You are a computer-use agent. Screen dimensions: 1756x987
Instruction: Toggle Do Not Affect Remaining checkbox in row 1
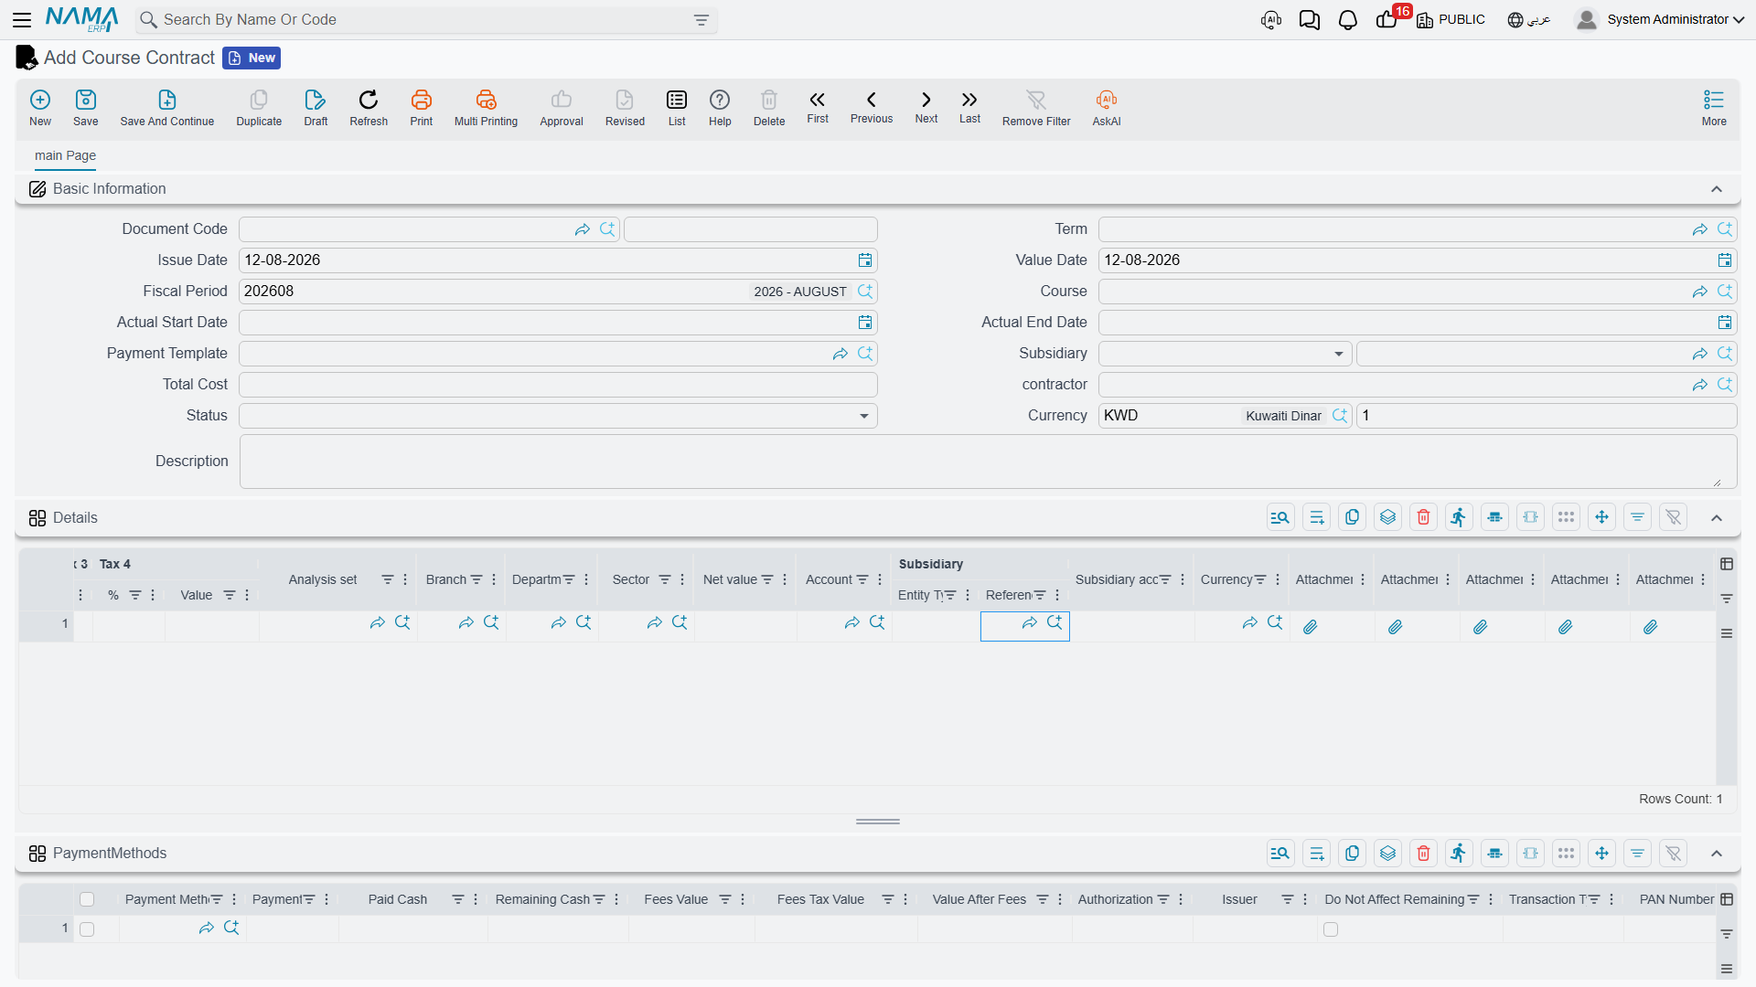(1331, 929)
